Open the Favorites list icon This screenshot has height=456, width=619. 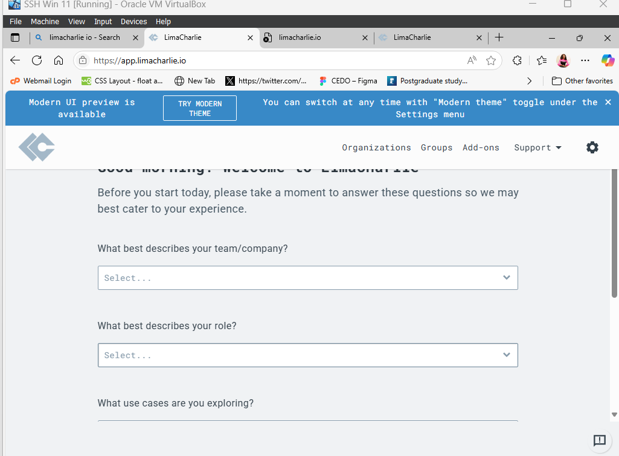click(542, 60)
